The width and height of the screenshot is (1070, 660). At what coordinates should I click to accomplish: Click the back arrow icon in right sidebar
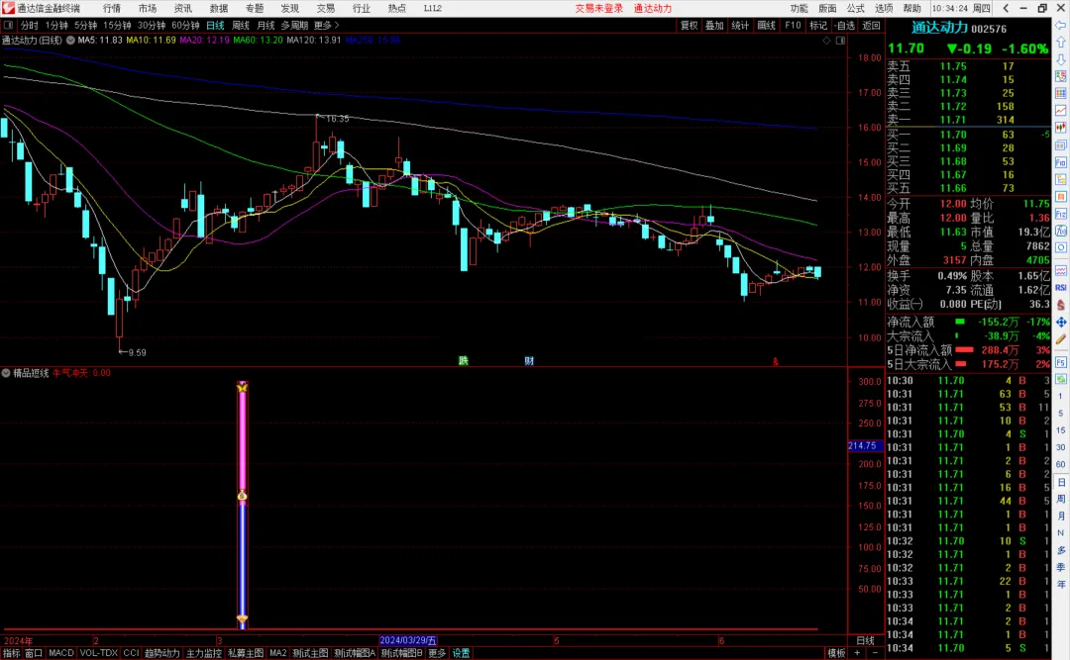coord(1060,25)
